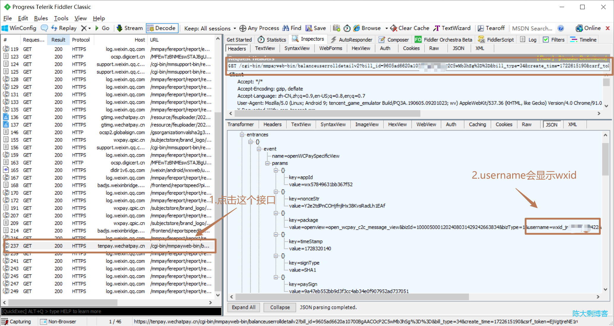Click the session list horizontal scrollbar
Screen dimensions: 614x326
[x=63, y=303]
